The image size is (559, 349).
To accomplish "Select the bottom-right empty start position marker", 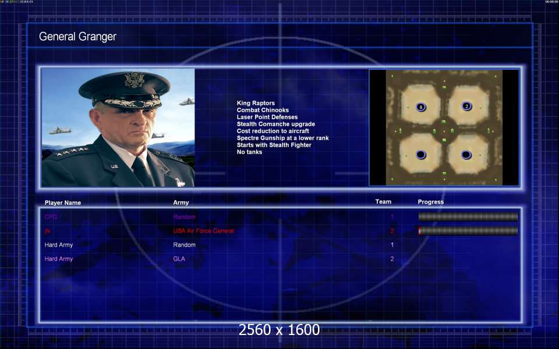I will [466, 155].
